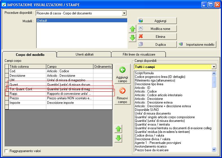222x158 pixels.
Task: Open the Procedure disponibili dropdown
Action: pyautogui.click(x=124, y=13)
